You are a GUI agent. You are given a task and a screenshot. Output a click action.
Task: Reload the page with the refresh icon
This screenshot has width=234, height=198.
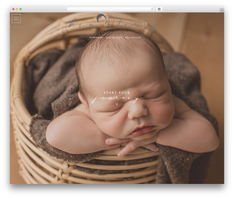point(152,9)
